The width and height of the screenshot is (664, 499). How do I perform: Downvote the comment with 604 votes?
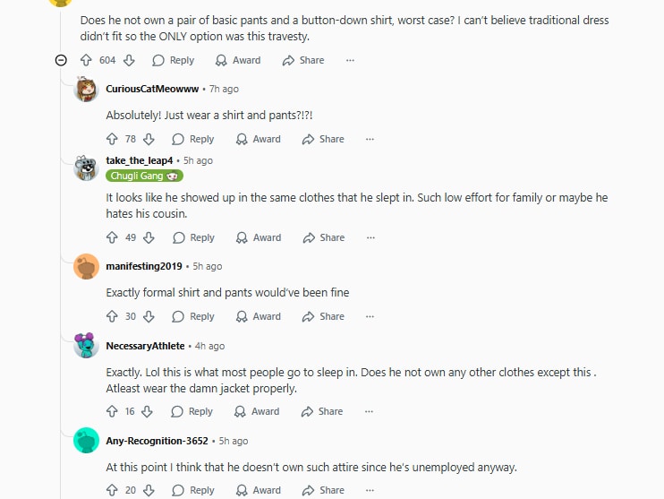[129, 60]
